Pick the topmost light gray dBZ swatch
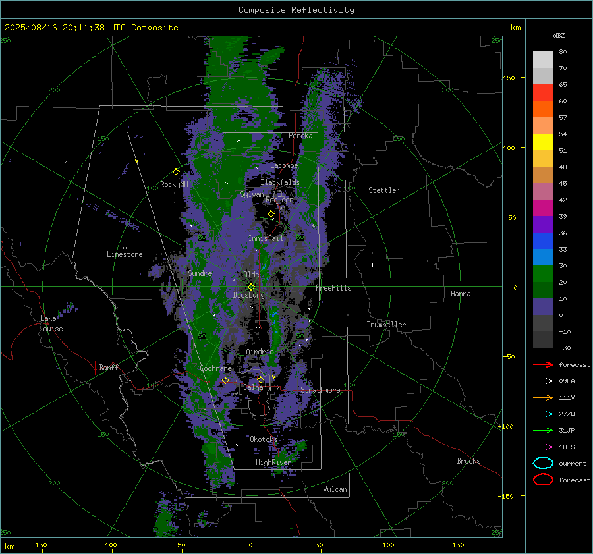 (x=543, y=60)
